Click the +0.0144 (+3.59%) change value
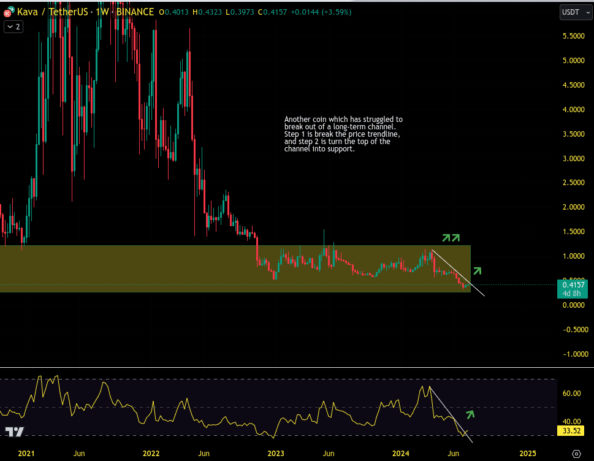Viewport: 594px width, 461px height. pyautogui.click(x=321, y=12)
